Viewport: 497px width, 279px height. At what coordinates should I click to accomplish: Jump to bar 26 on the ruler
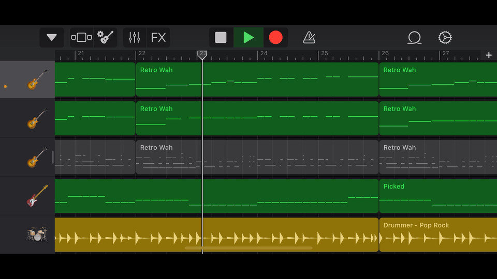pyautogui.click(x=385, y=53)
